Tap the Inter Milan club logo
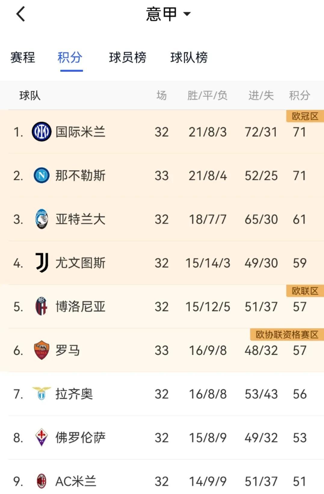Image resolution: width=324 pixels, height=494 pixels. (x=42, y=132)
